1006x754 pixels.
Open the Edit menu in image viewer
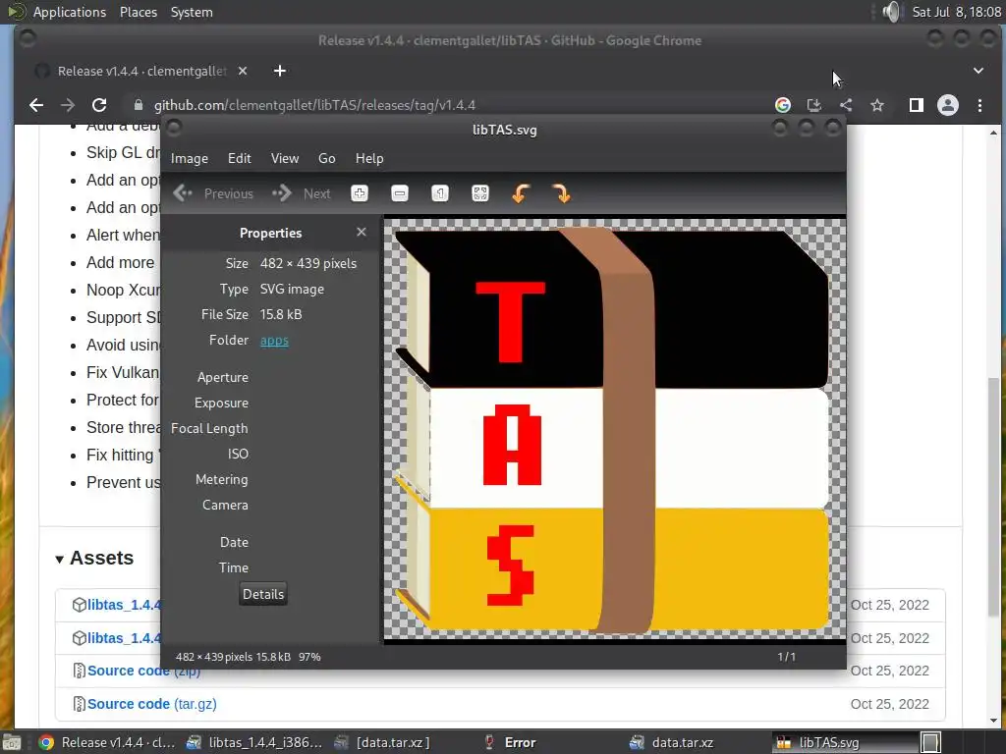coord(240,158)
